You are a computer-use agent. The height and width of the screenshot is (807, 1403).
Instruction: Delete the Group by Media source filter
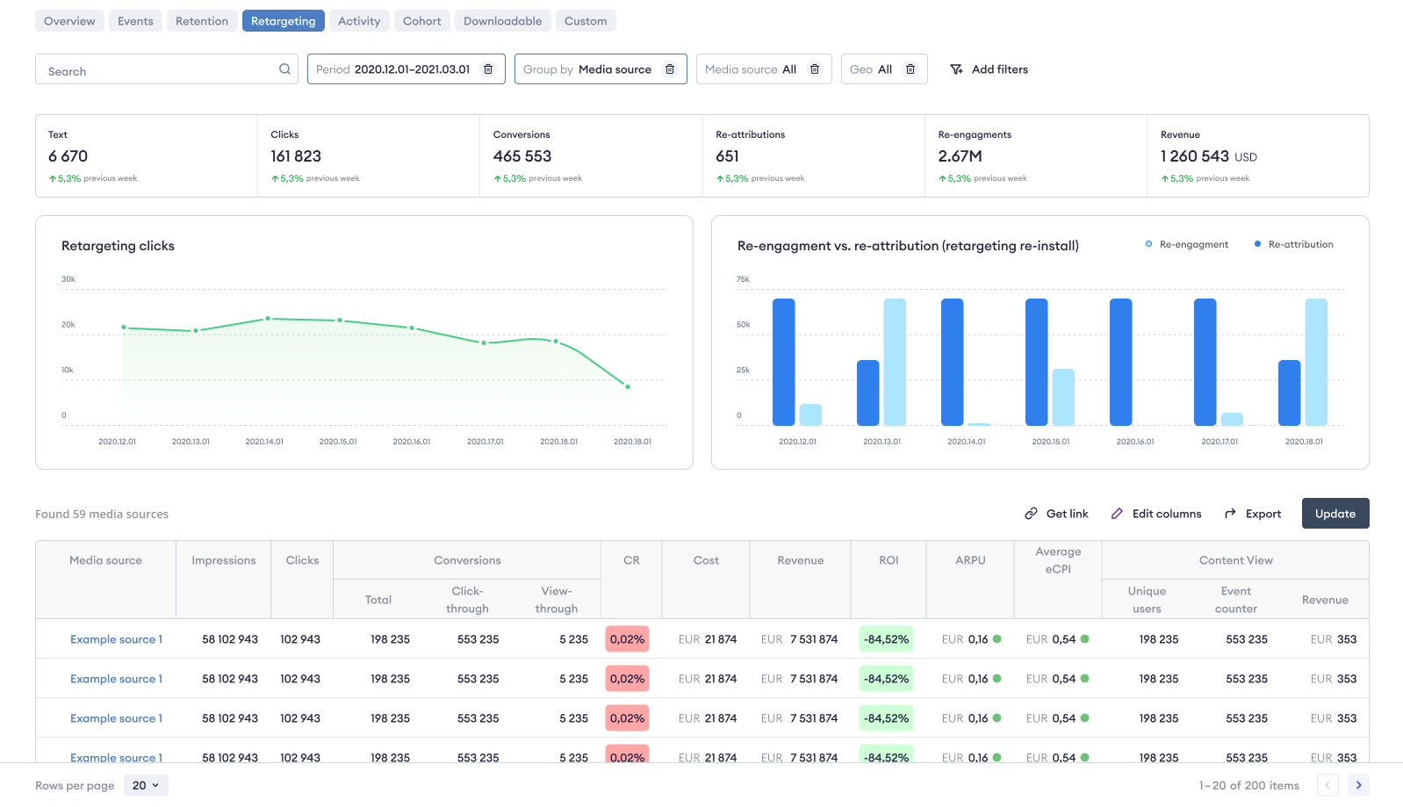point(670,69)
